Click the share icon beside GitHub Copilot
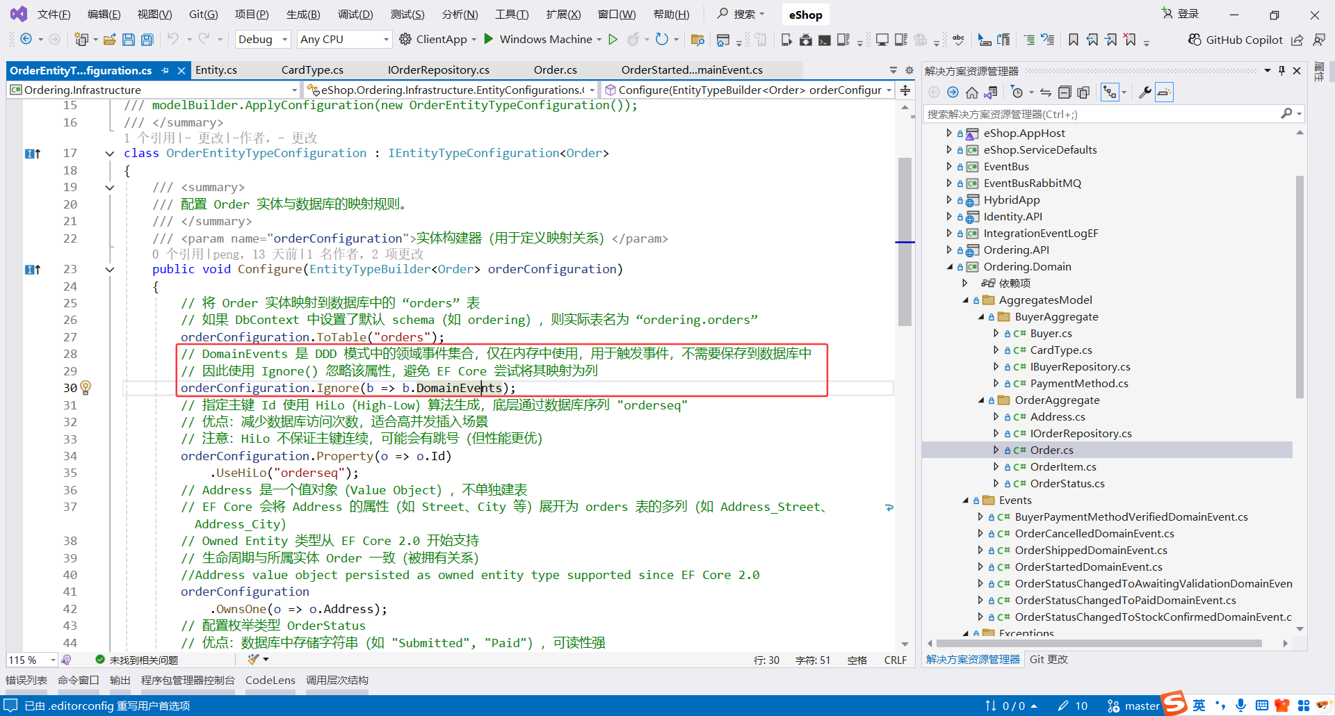The height and width of the screenshot is (716, 1335). [x=1297, y=40]
